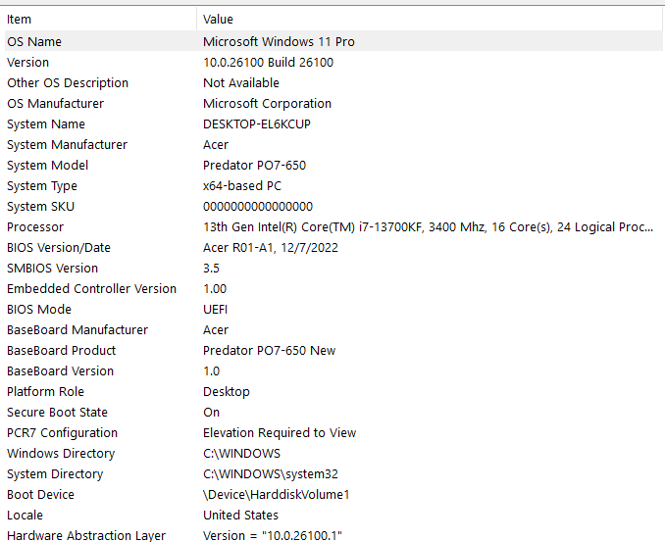Select the Locale row
Image resolution: width=665 pixels, height=542 pixels.
[x=333, y=516]
